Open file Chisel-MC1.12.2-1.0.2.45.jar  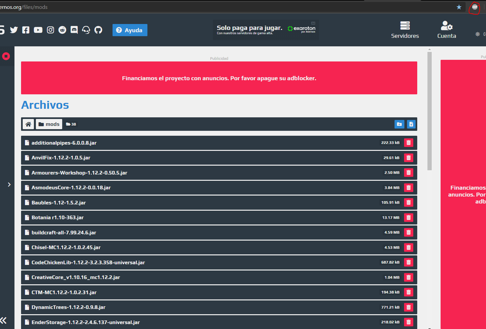(219, 247)
